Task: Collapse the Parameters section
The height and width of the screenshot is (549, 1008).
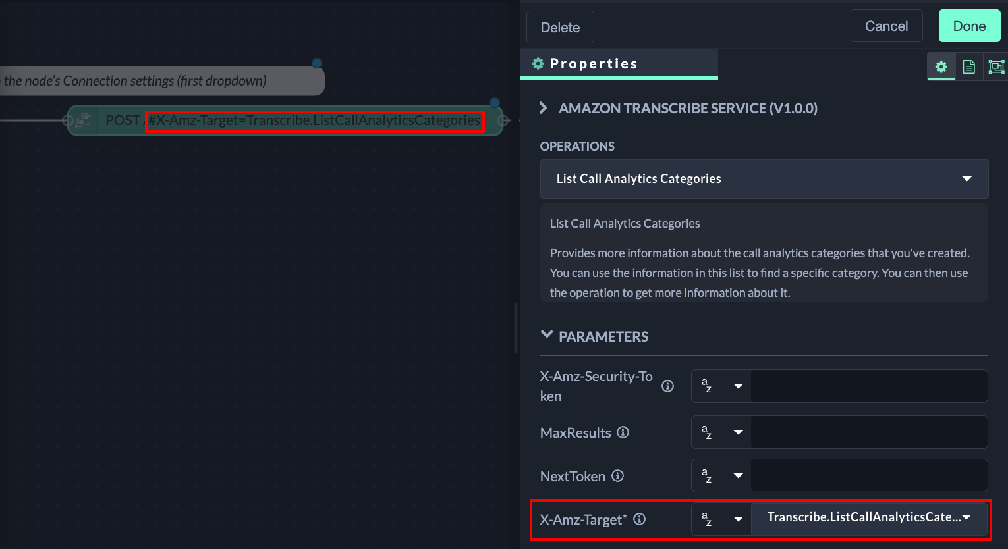Action: coord(546,336)
